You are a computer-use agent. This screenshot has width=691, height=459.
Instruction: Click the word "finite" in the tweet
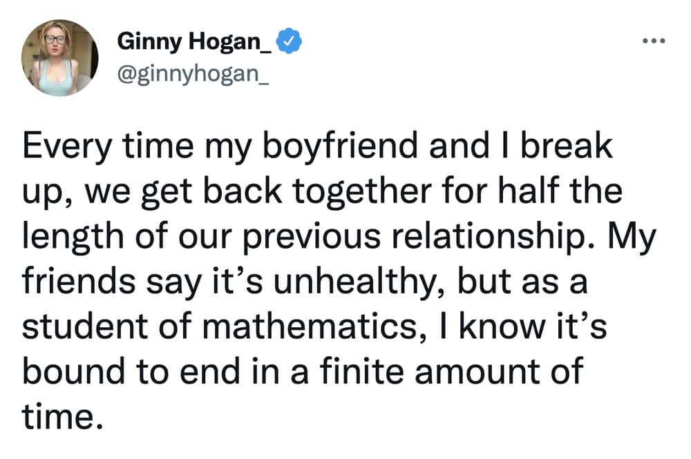pos(362,371)
